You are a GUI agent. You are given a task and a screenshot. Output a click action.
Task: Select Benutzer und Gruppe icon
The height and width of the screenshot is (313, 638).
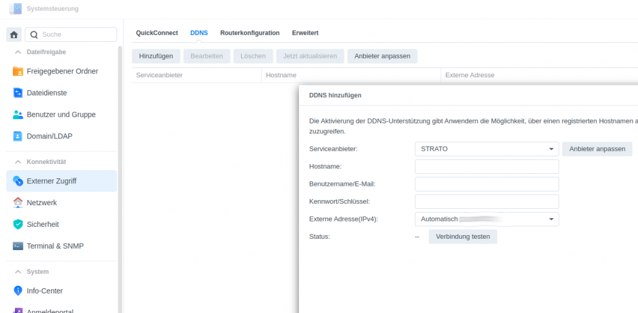coord(18,115)
